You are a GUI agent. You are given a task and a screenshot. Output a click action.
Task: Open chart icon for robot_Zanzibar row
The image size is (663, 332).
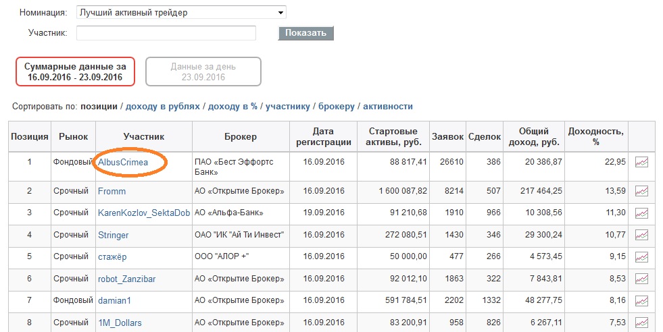(641, 279)
